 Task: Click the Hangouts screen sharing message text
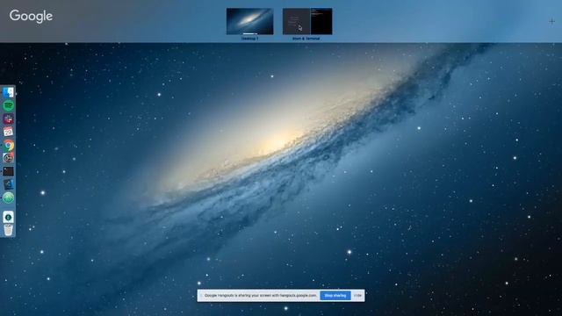[261, 296]
